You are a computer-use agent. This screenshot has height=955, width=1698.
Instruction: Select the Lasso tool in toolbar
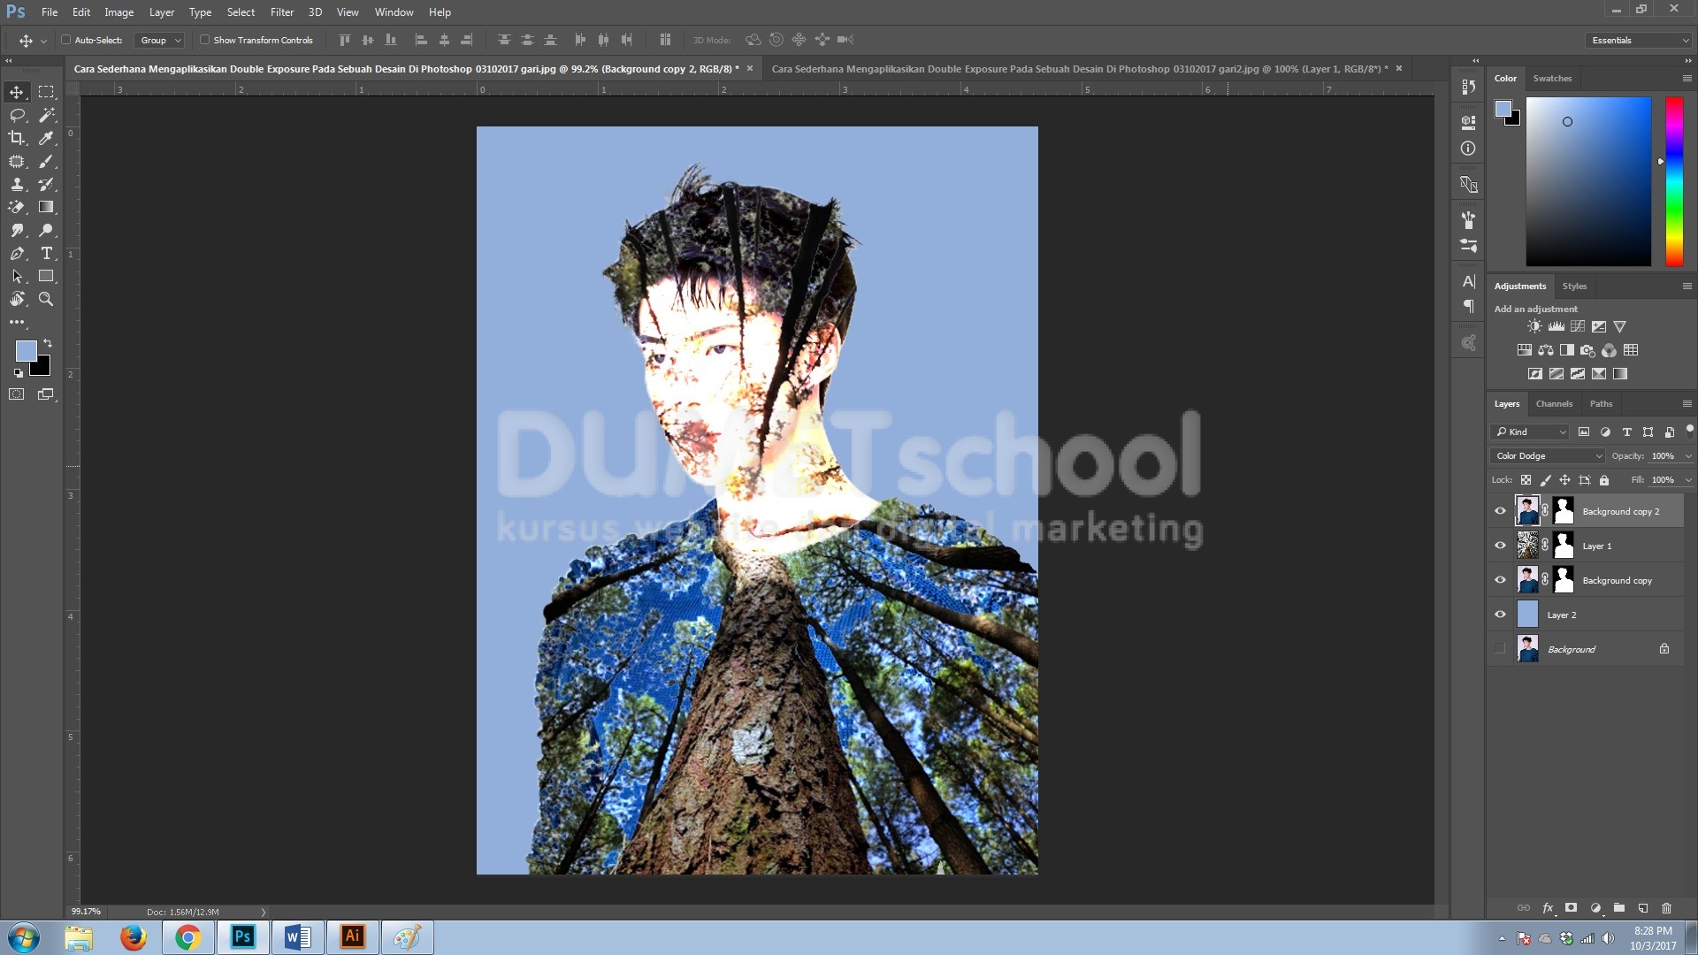[16, 114]
